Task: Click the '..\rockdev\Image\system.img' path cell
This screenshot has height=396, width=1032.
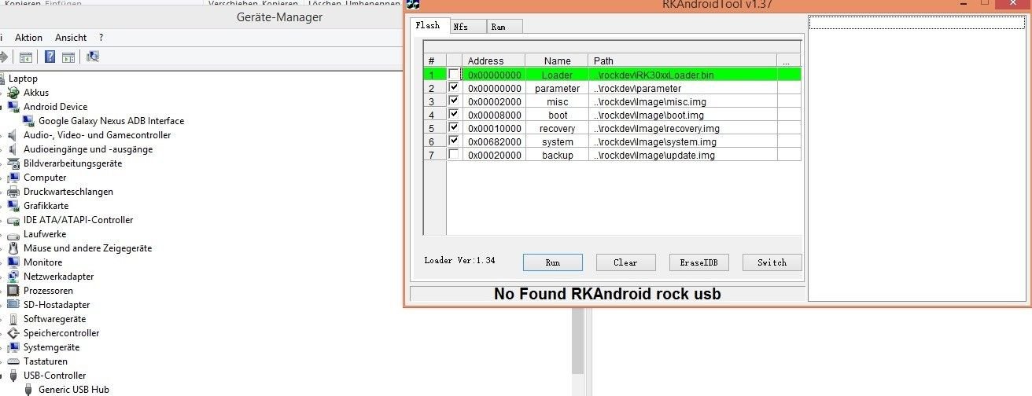Action: pyautogui.click(x=683, y=141)
